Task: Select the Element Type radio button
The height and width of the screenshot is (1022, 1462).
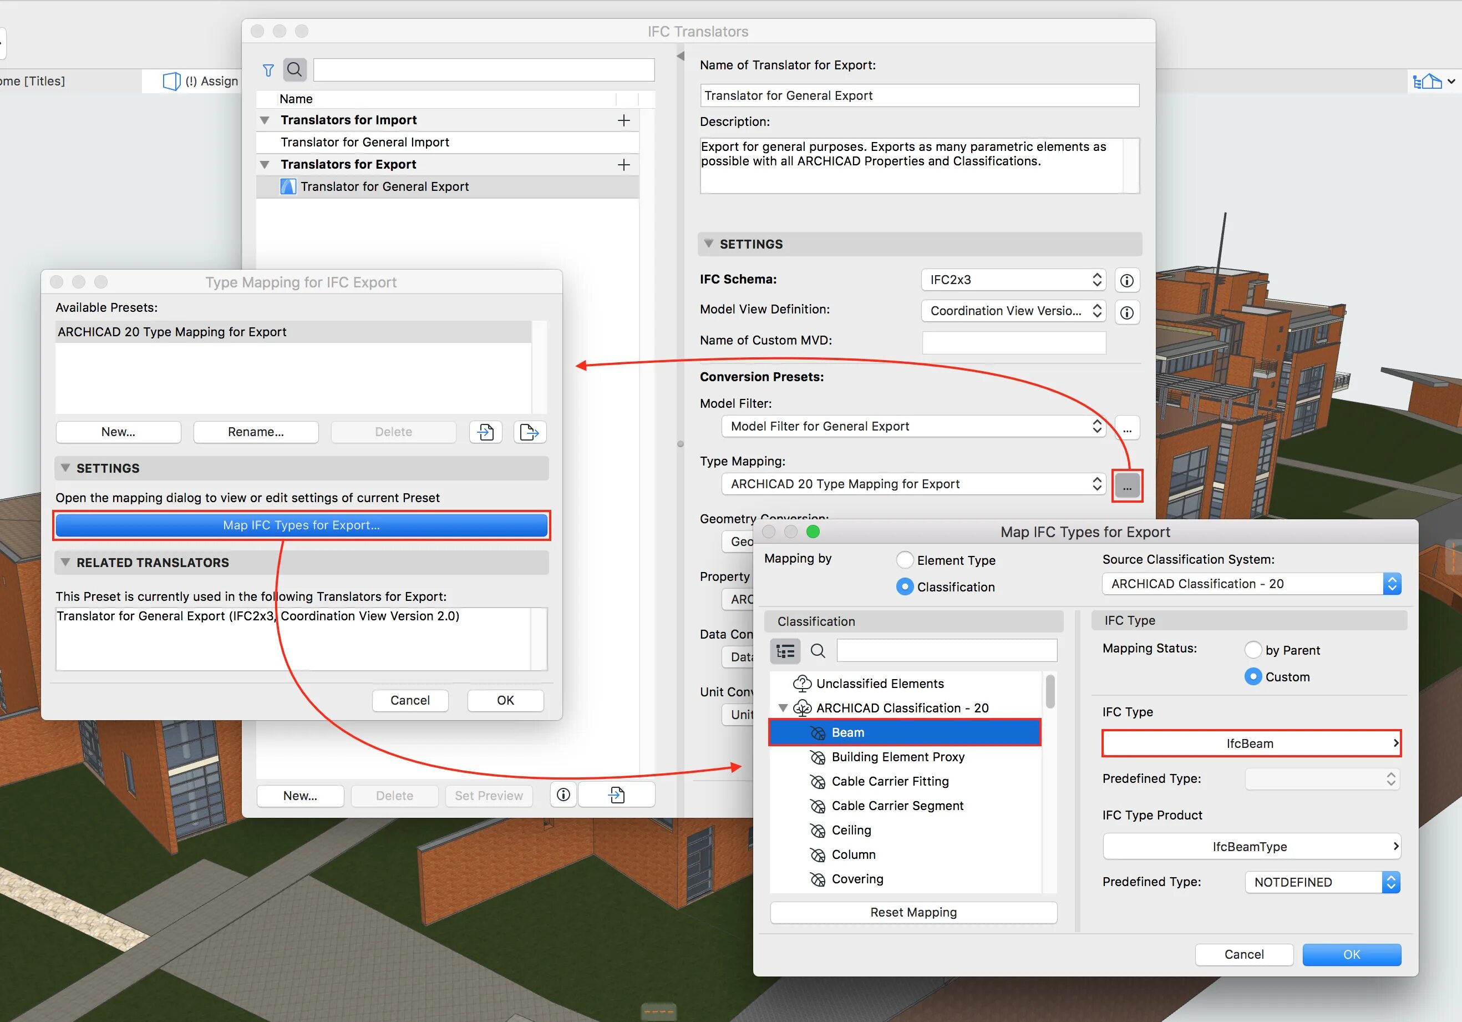Action: [x=904, y=560]
